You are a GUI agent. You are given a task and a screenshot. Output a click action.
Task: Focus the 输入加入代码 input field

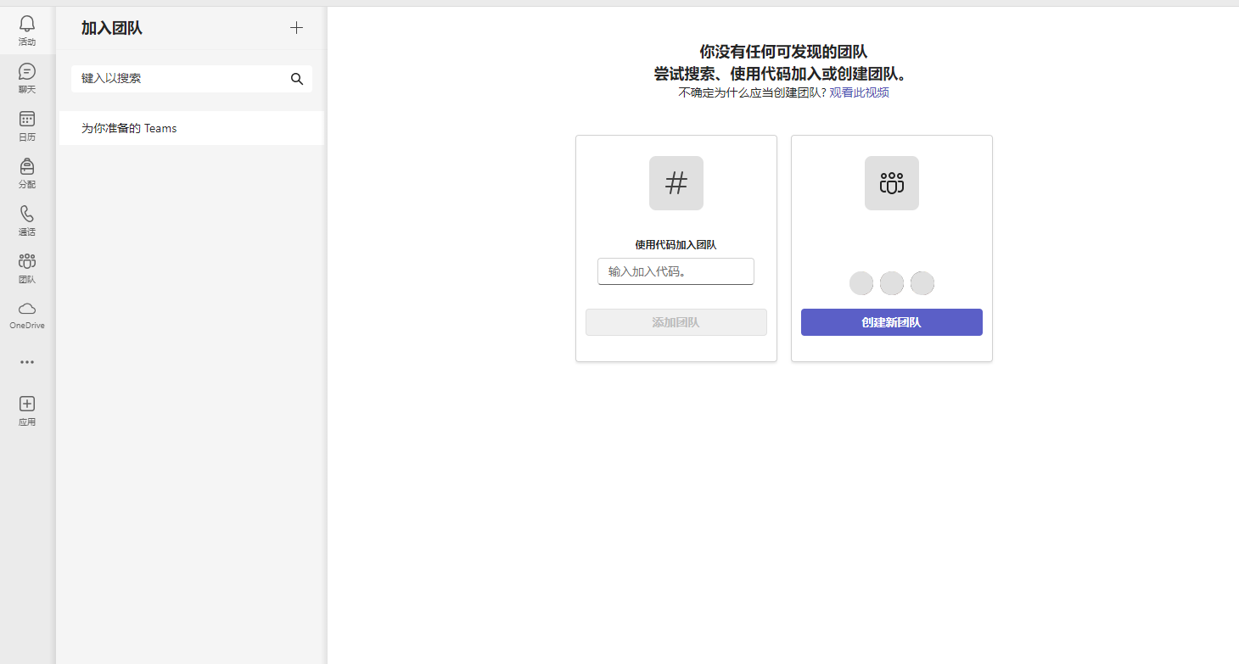pyautogui.click(x=676, y=271)
